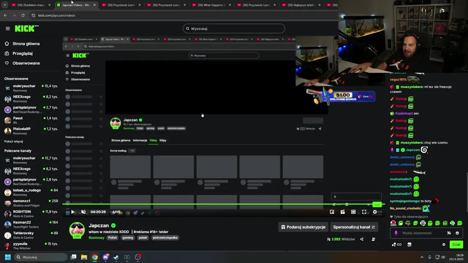Open chat settings gear icon

coord(444,245)
